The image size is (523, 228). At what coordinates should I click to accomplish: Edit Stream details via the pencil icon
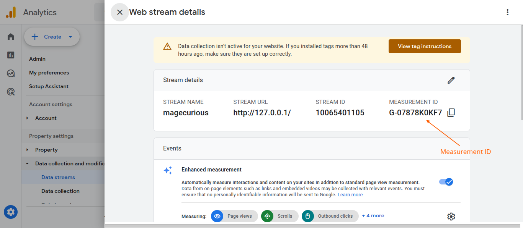pos(451,80)
